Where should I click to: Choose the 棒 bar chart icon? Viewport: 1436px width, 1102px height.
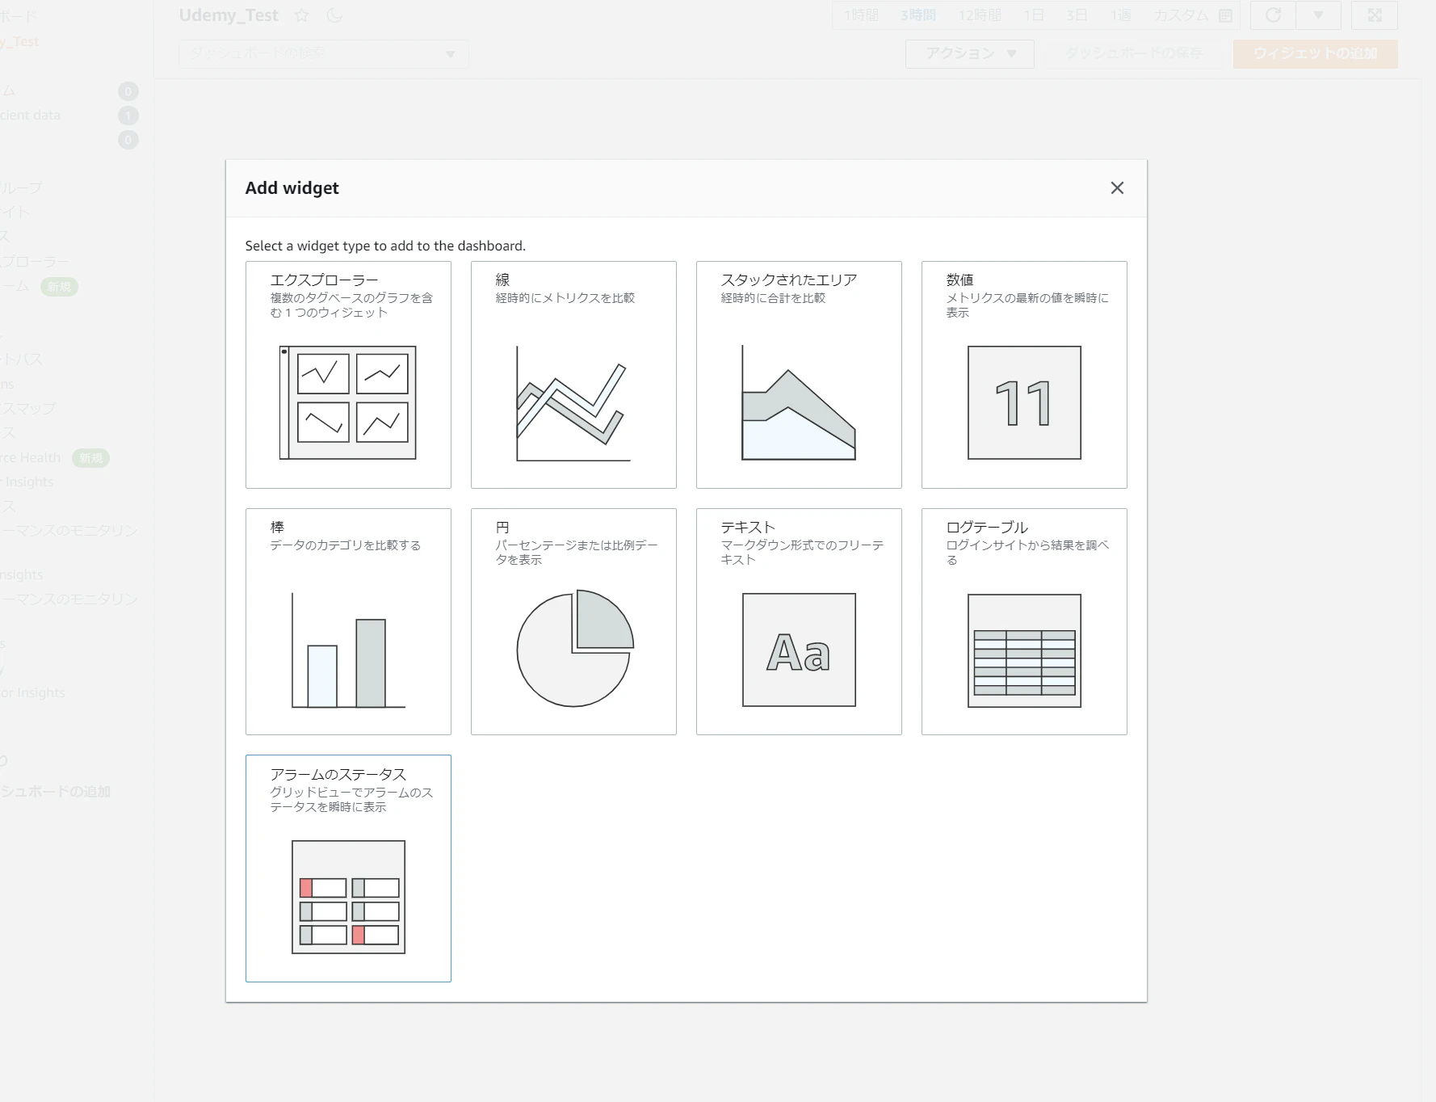coord(348,650)
